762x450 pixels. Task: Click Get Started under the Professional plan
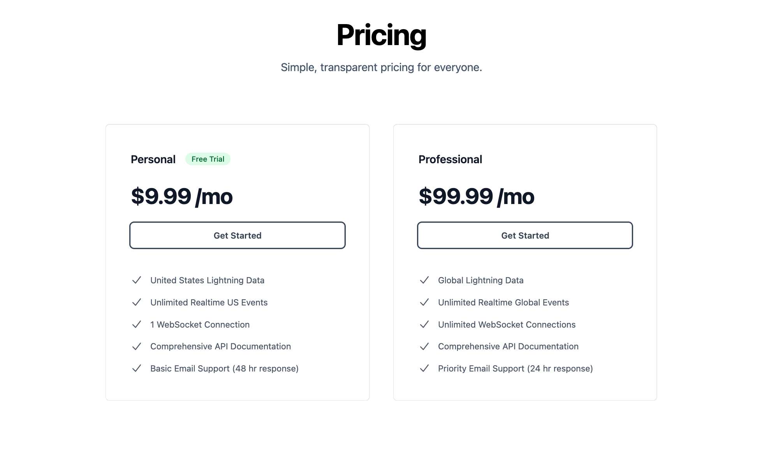pos(525,235)
